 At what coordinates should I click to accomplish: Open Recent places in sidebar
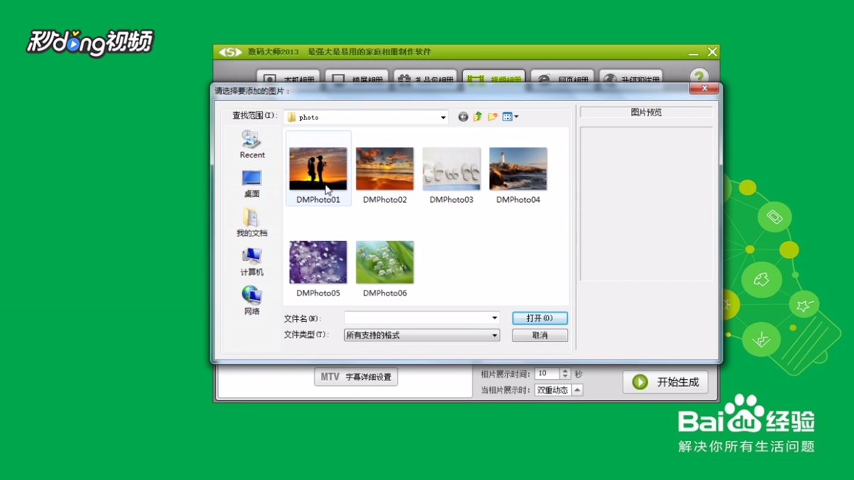coord(251,145)
